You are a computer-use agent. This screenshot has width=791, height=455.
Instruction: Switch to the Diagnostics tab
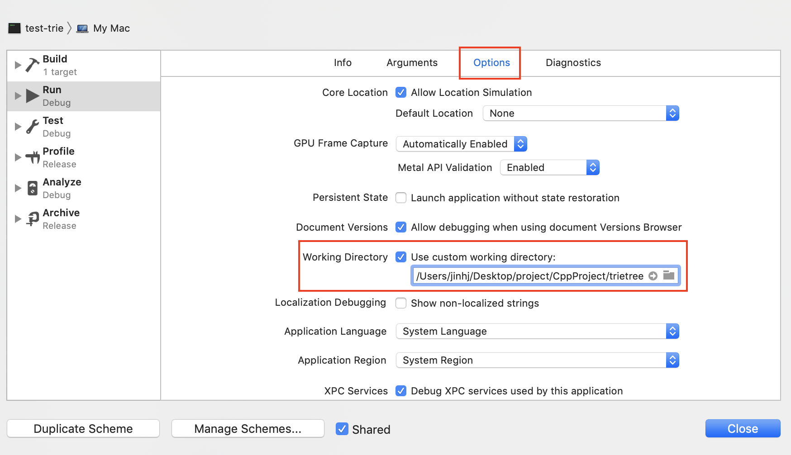click(x=573, y=63)
